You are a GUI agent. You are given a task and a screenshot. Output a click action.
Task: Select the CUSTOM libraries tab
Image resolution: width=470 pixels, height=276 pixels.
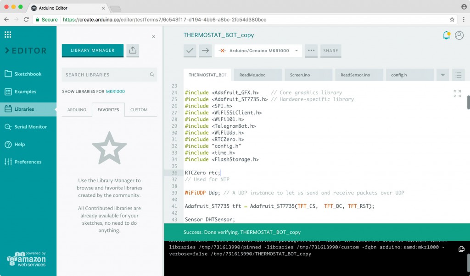(139, 110)
